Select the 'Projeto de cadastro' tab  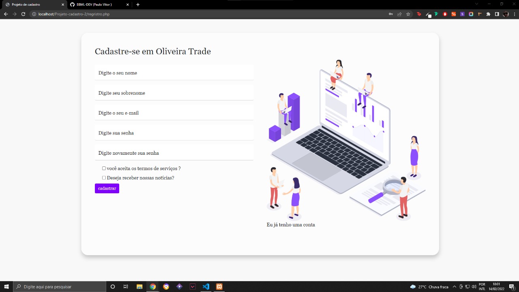[30, 5]
